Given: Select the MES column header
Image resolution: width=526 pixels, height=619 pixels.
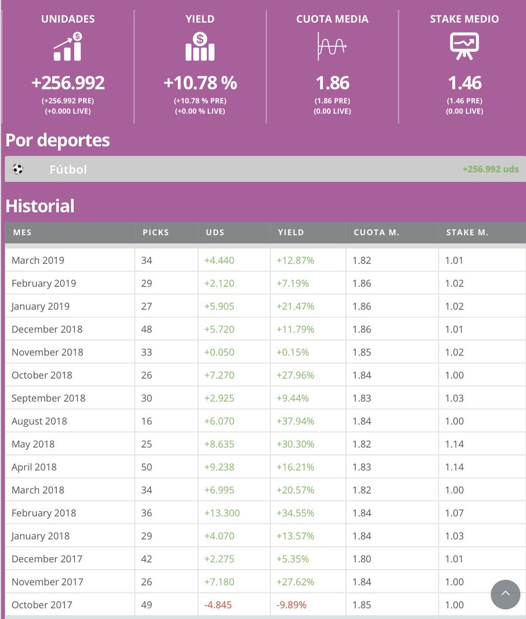Looking at the screenshot, I should coord(22,232).
